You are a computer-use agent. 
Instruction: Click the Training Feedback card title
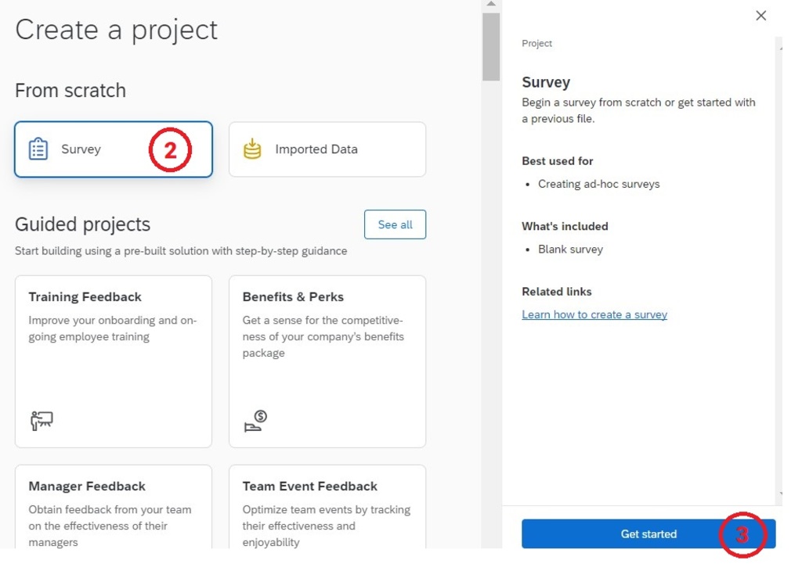click(85, 296)
